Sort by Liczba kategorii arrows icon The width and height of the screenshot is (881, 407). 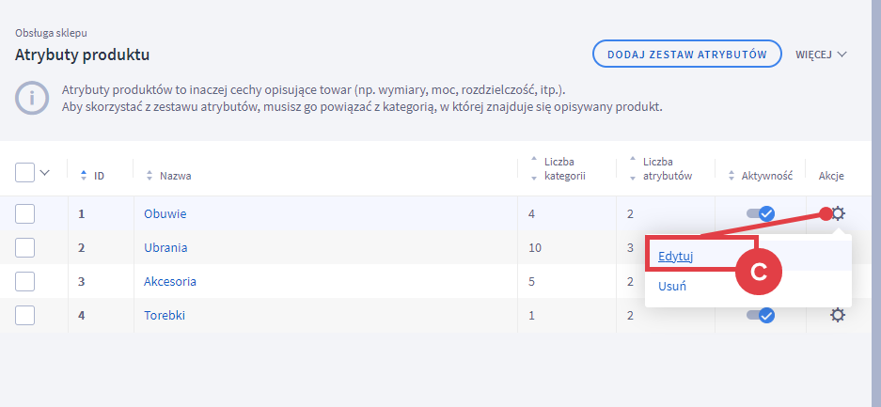coord(534,168)
